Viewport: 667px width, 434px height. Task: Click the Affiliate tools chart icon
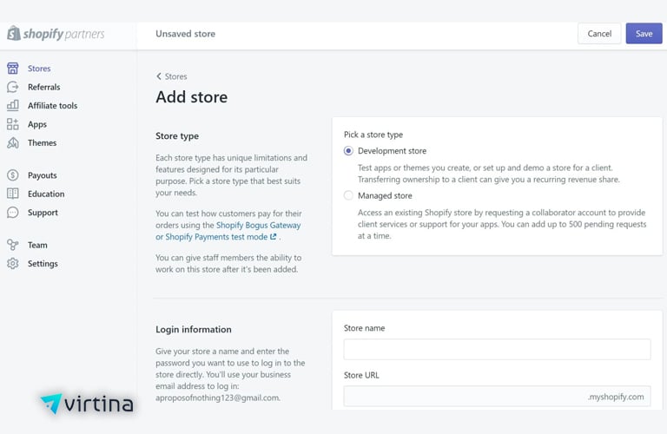(13, 105)
